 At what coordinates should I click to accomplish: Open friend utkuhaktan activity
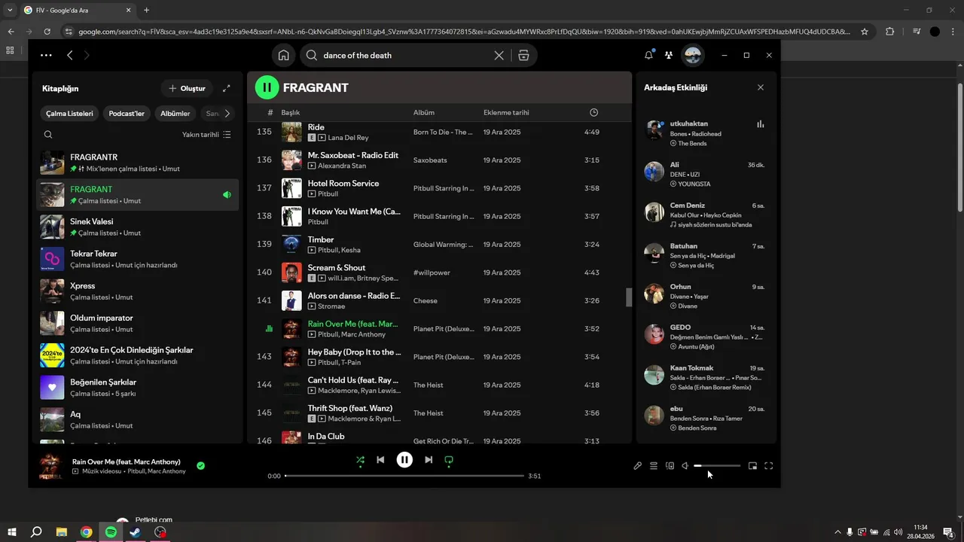pos(705,133)
